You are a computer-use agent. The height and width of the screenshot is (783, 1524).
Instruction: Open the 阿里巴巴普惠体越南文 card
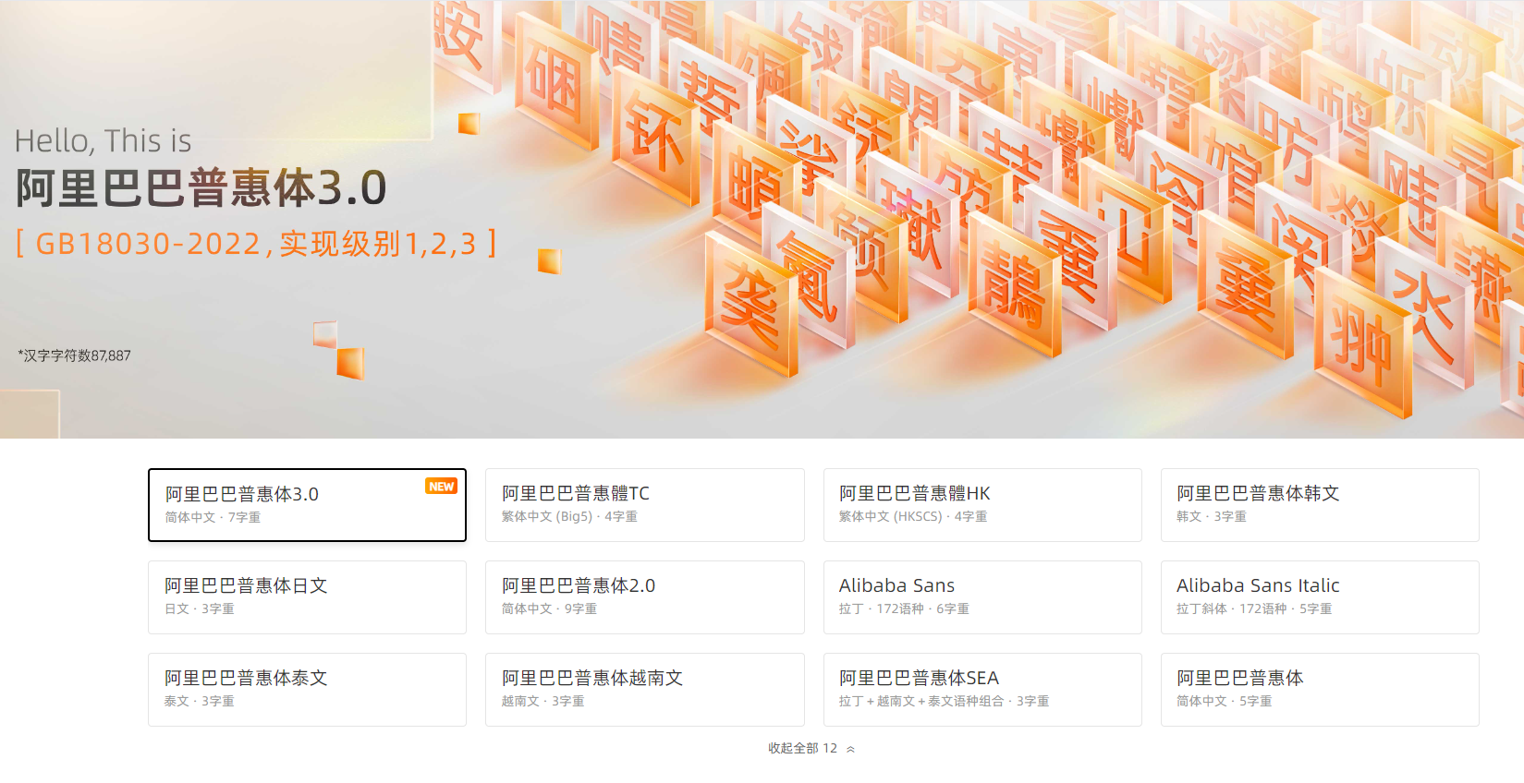click(x=644, y=690)
